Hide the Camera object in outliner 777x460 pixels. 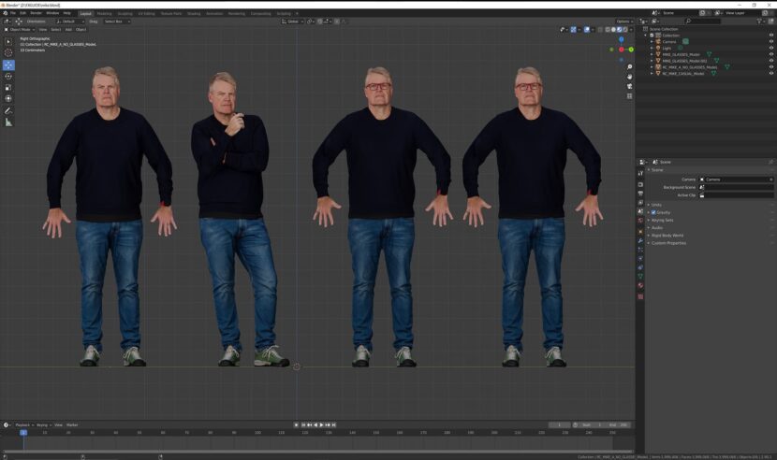[x=770, y=41]
